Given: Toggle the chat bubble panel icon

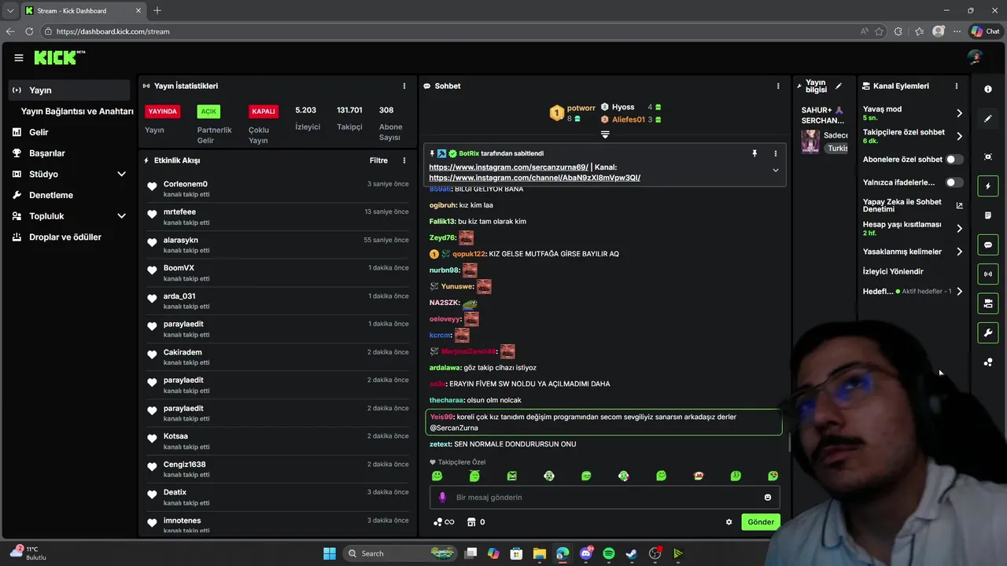Looking at the screenshot, I should click(x=988, y=244).
